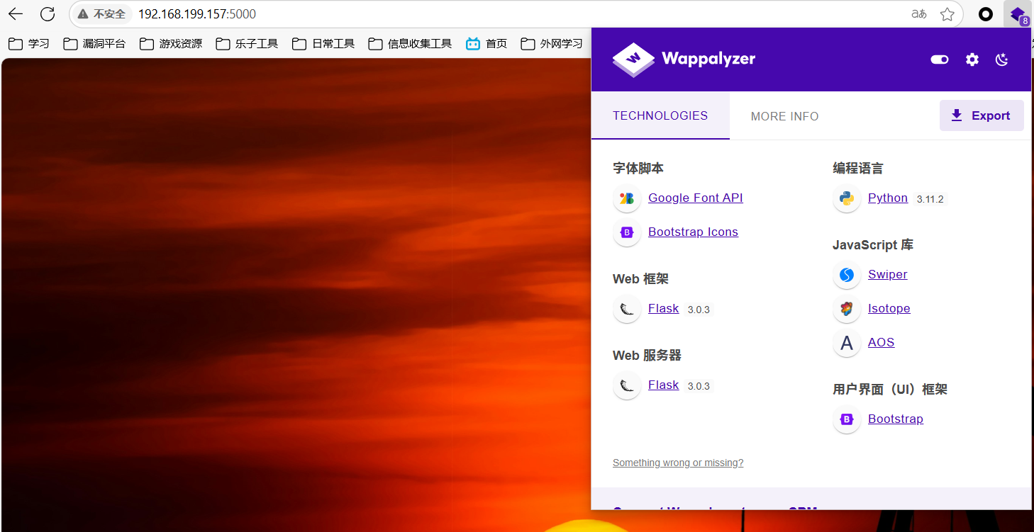Viewport: 1034px width, 532px height.
Task: Open the 乐子工具 bookmark folder
Action: pyautogui.click(x=247, y=44)
